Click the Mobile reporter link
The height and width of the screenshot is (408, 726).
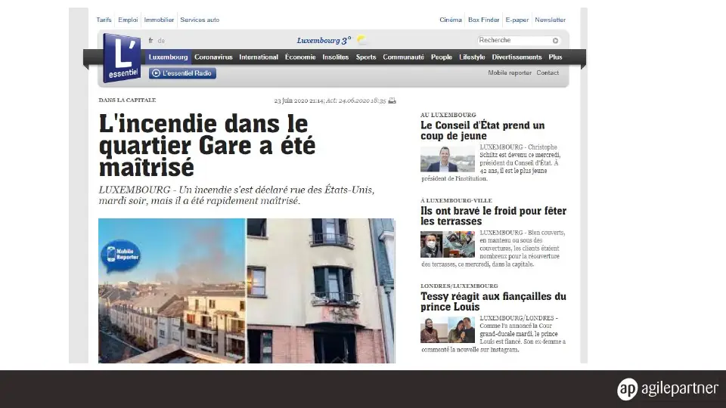coord(509,73)
